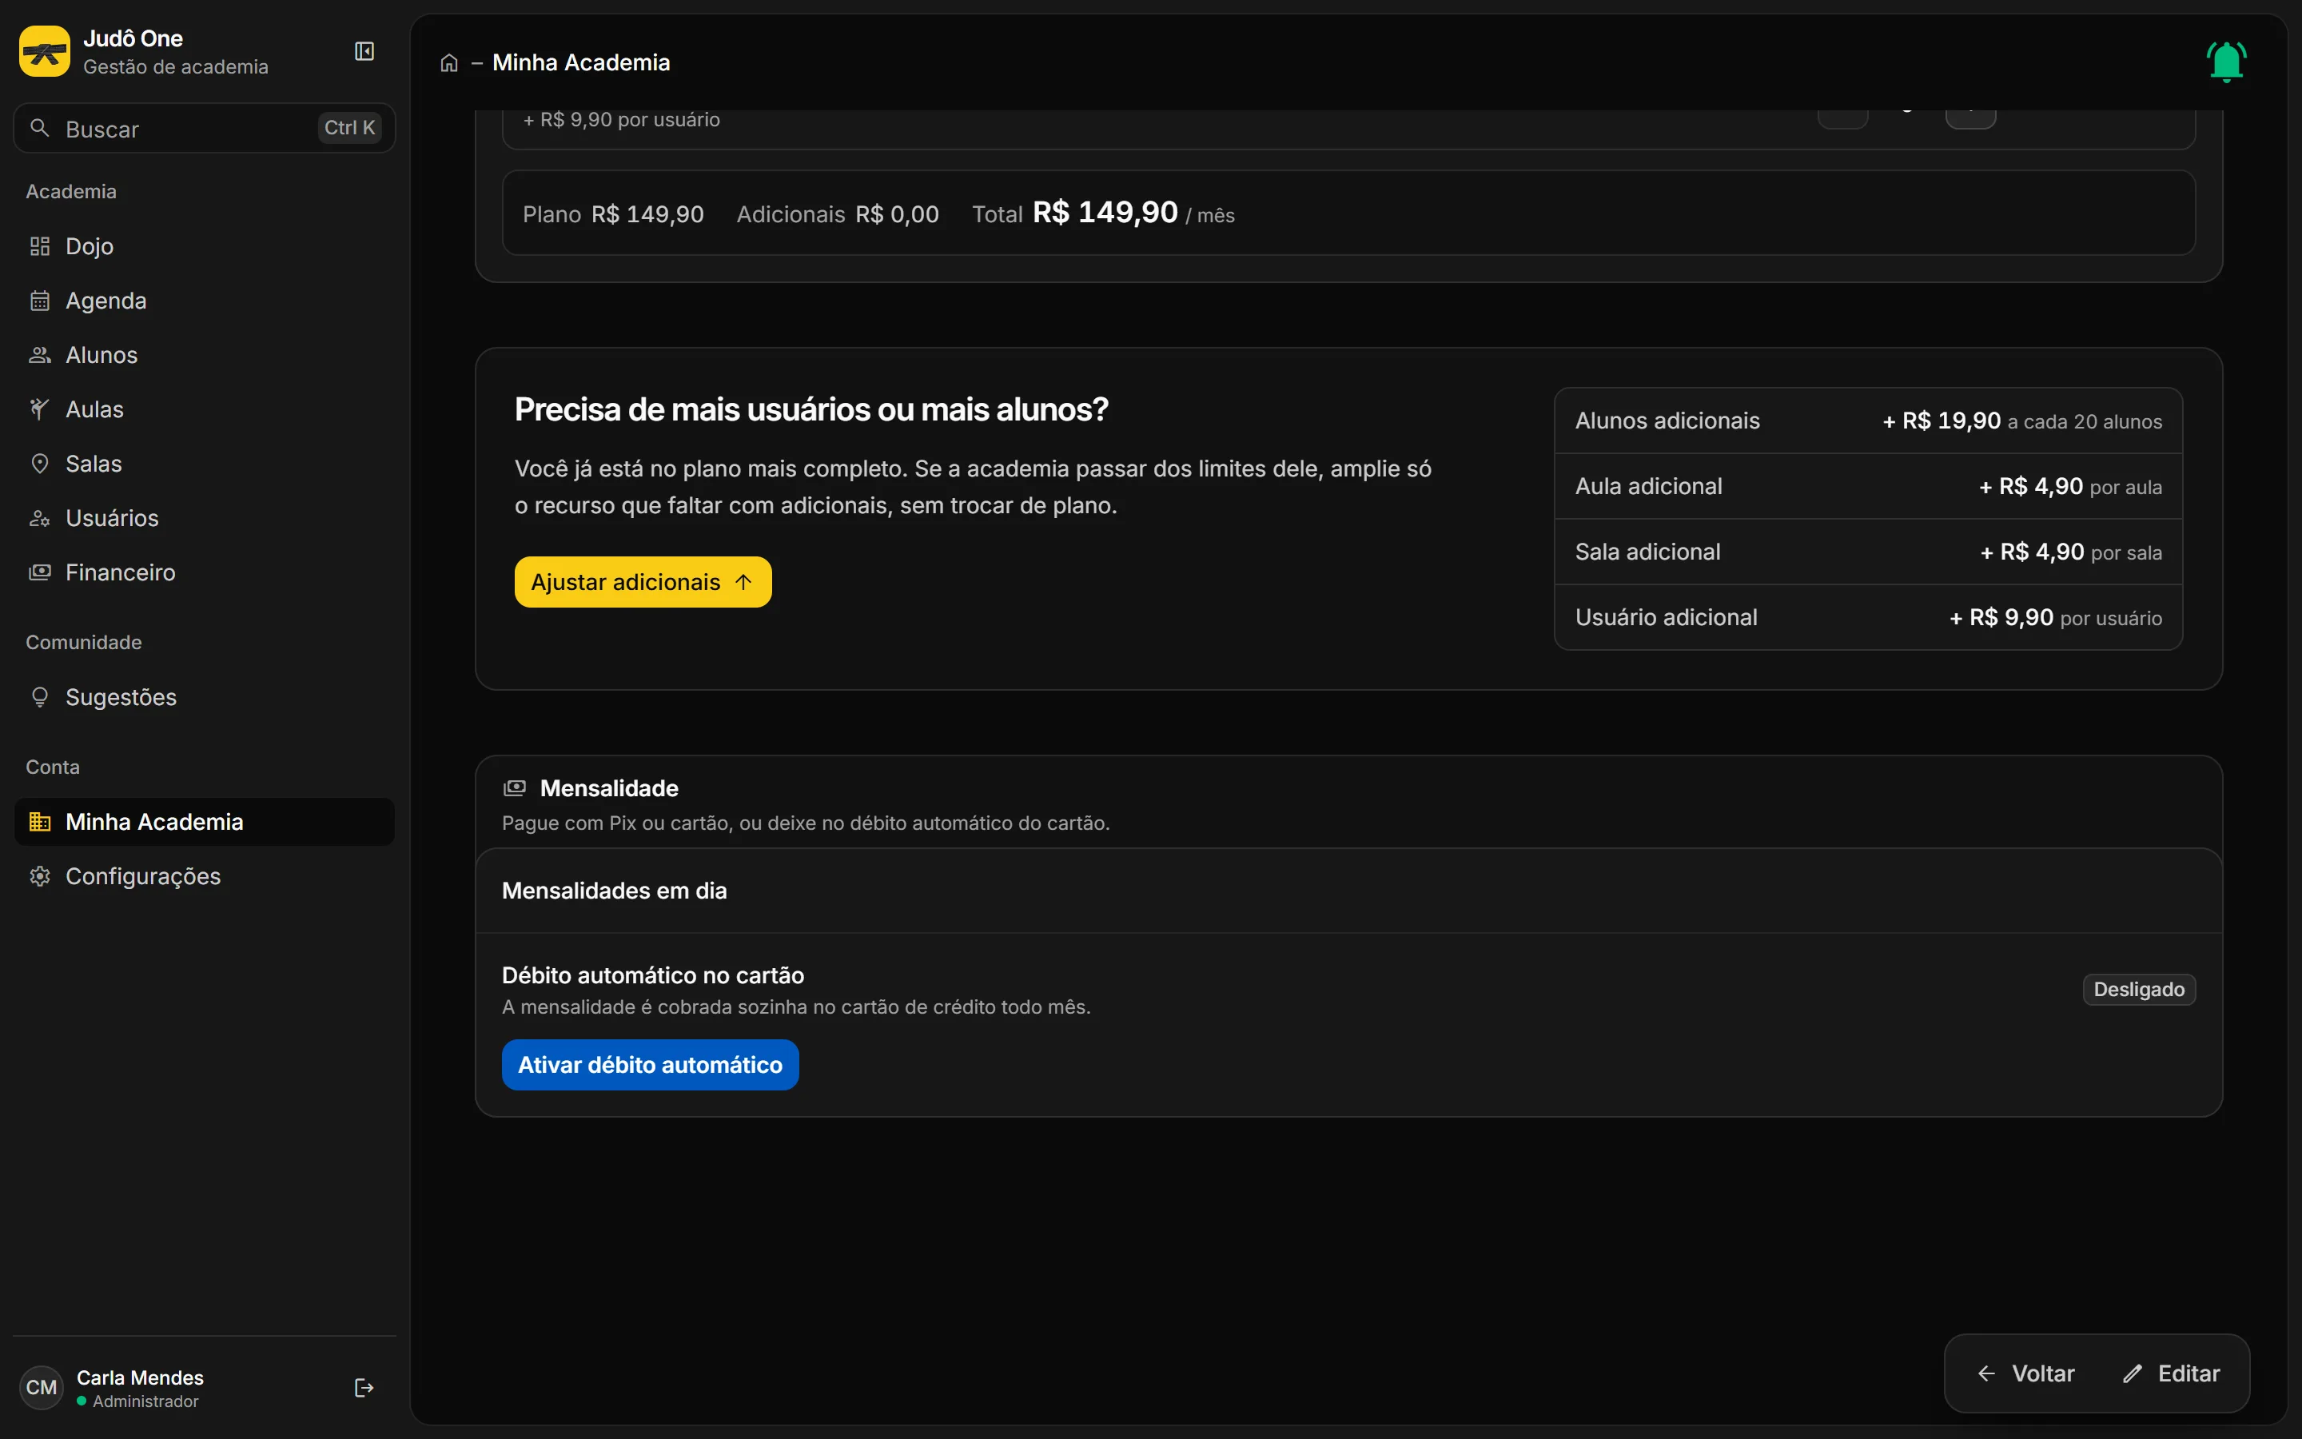
Task: Click the Mensalidades em dia text
Action: 615,891
